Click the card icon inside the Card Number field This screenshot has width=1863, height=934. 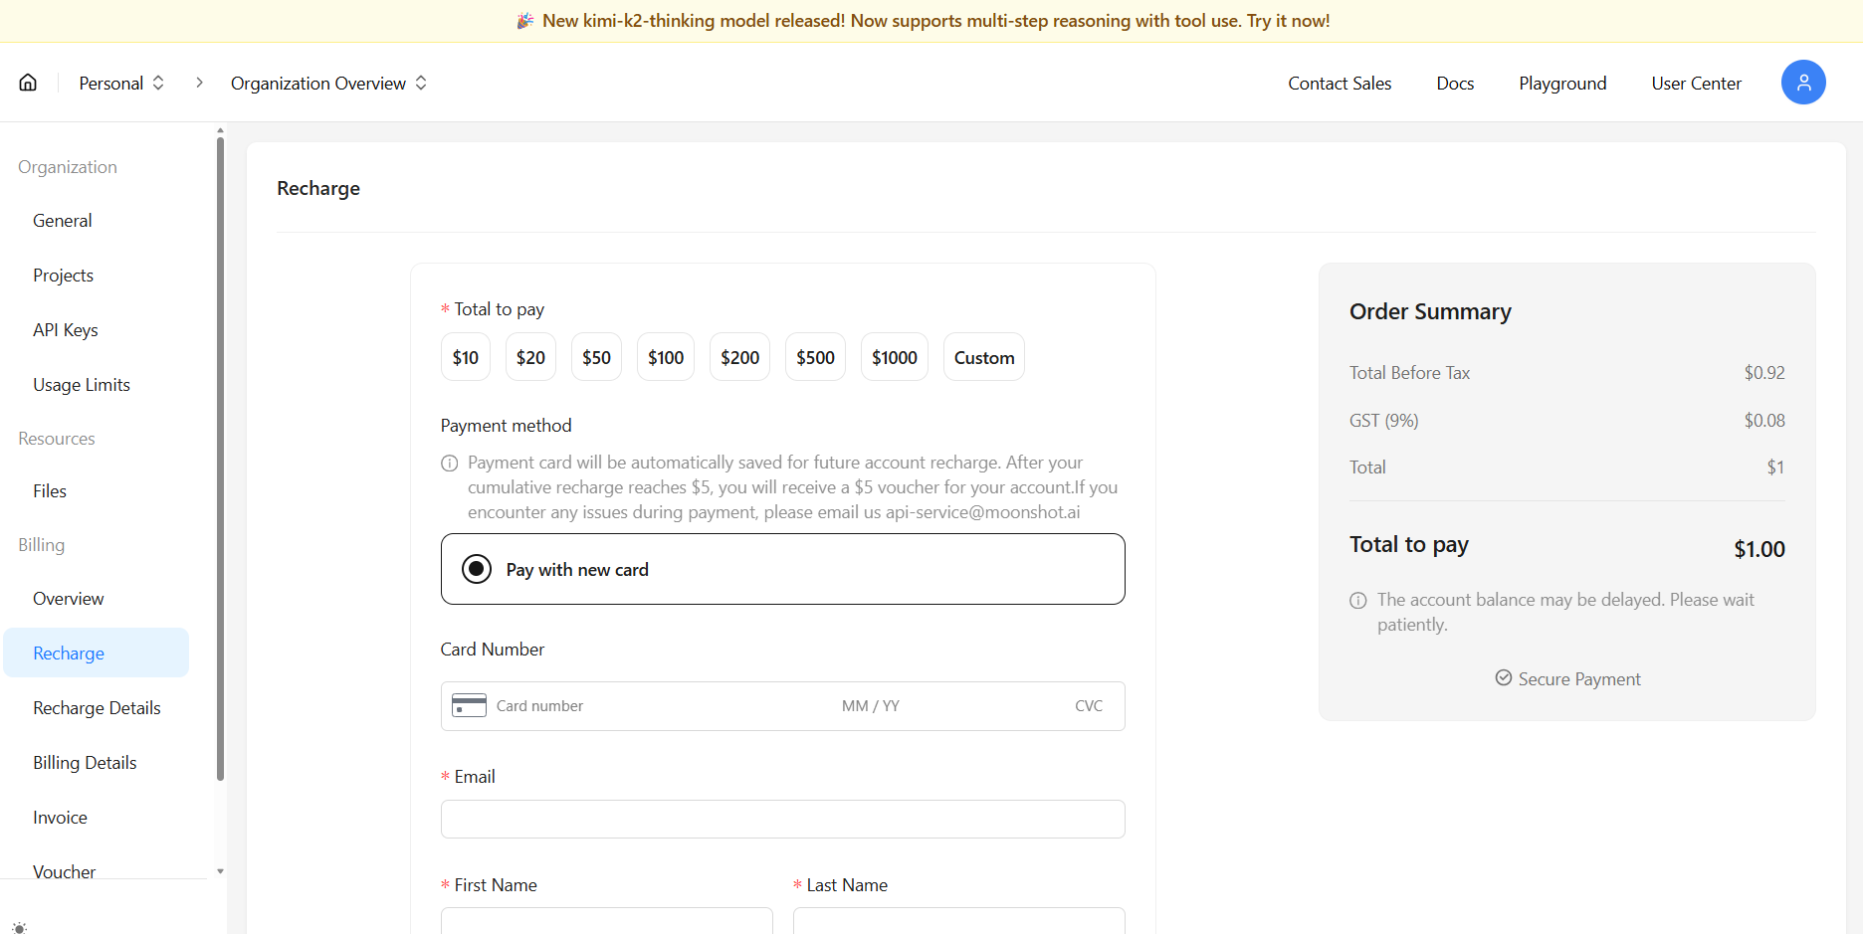(469, 705)
